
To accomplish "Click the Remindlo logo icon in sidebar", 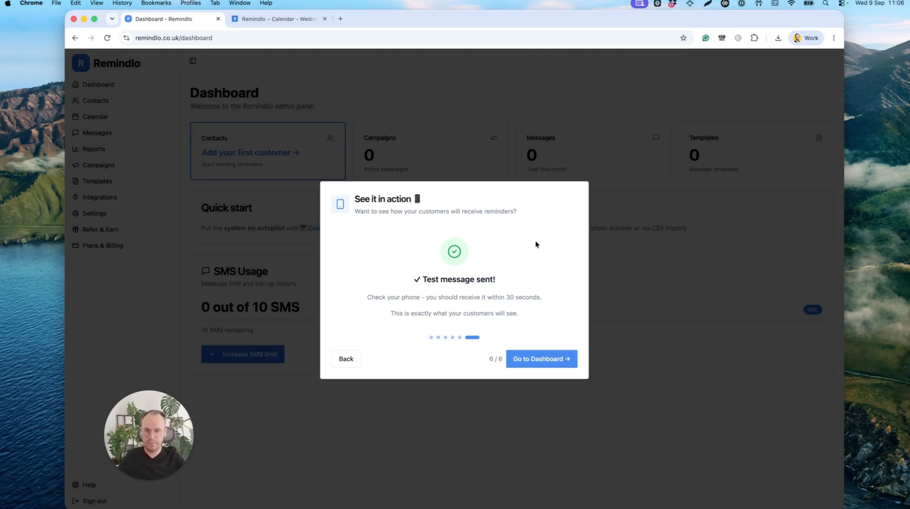I will 81,63.
